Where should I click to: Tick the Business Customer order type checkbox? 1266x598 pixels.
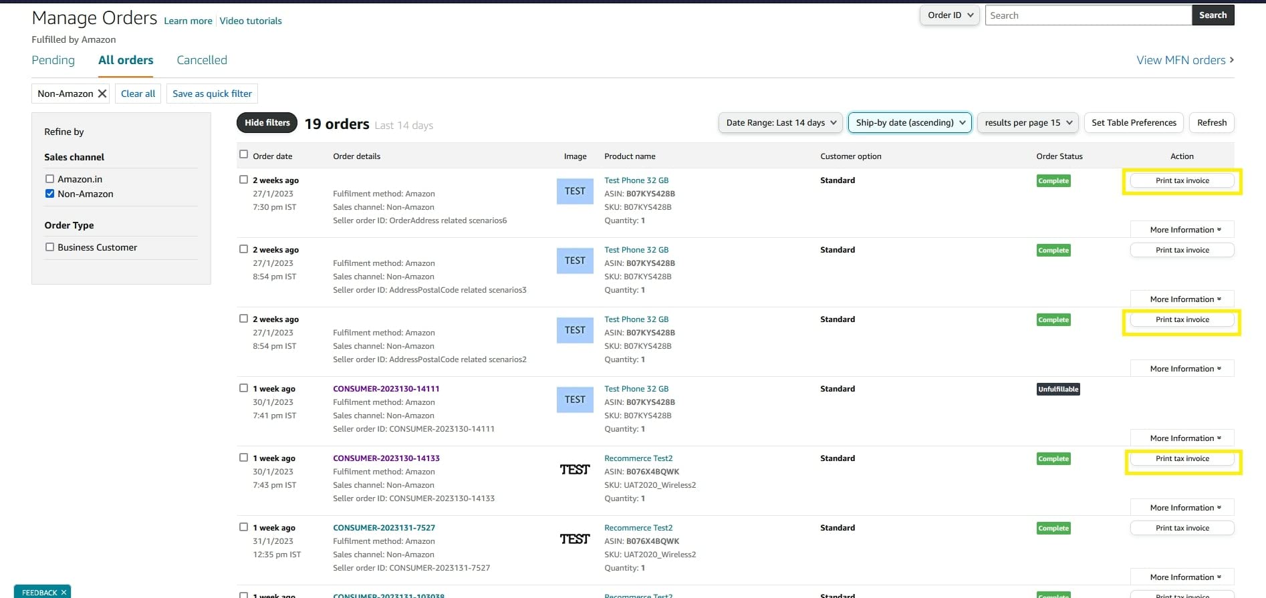coord(49,247)
